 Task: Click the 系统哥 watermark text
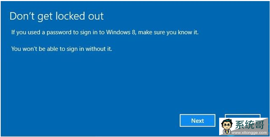[x=250, y=125]
